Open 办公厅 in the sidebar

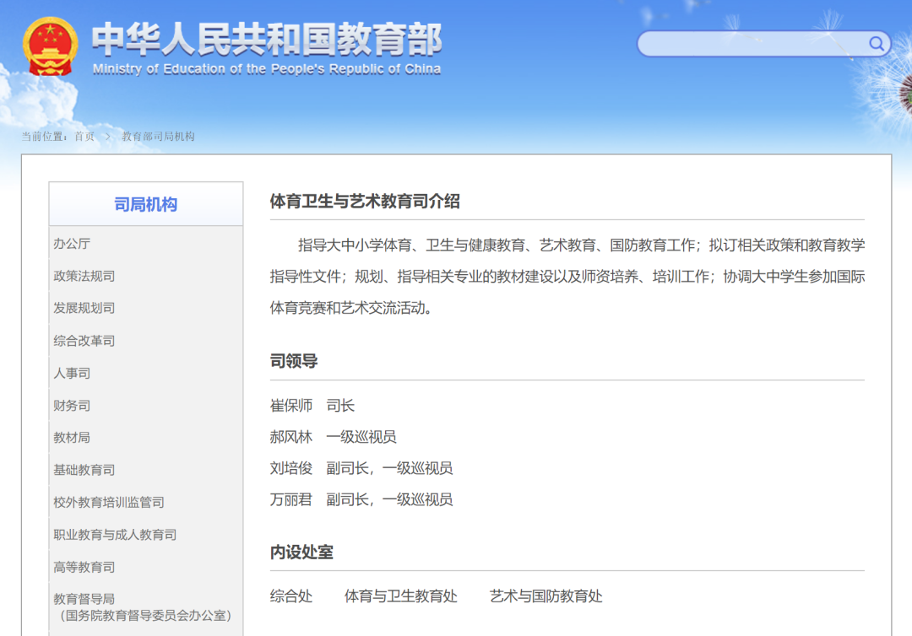72,244
